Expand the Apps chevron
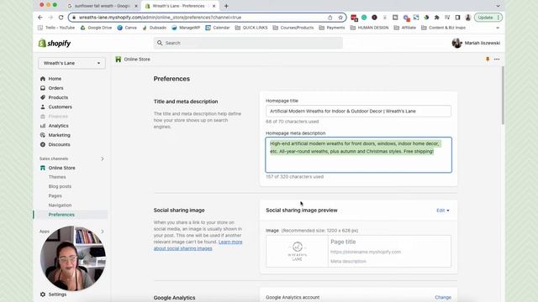Screen dimensions: 538x302 103,232
